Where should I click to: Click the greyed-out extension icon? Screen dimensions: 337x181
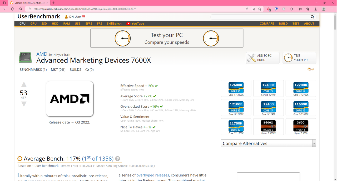click(284, 9)
